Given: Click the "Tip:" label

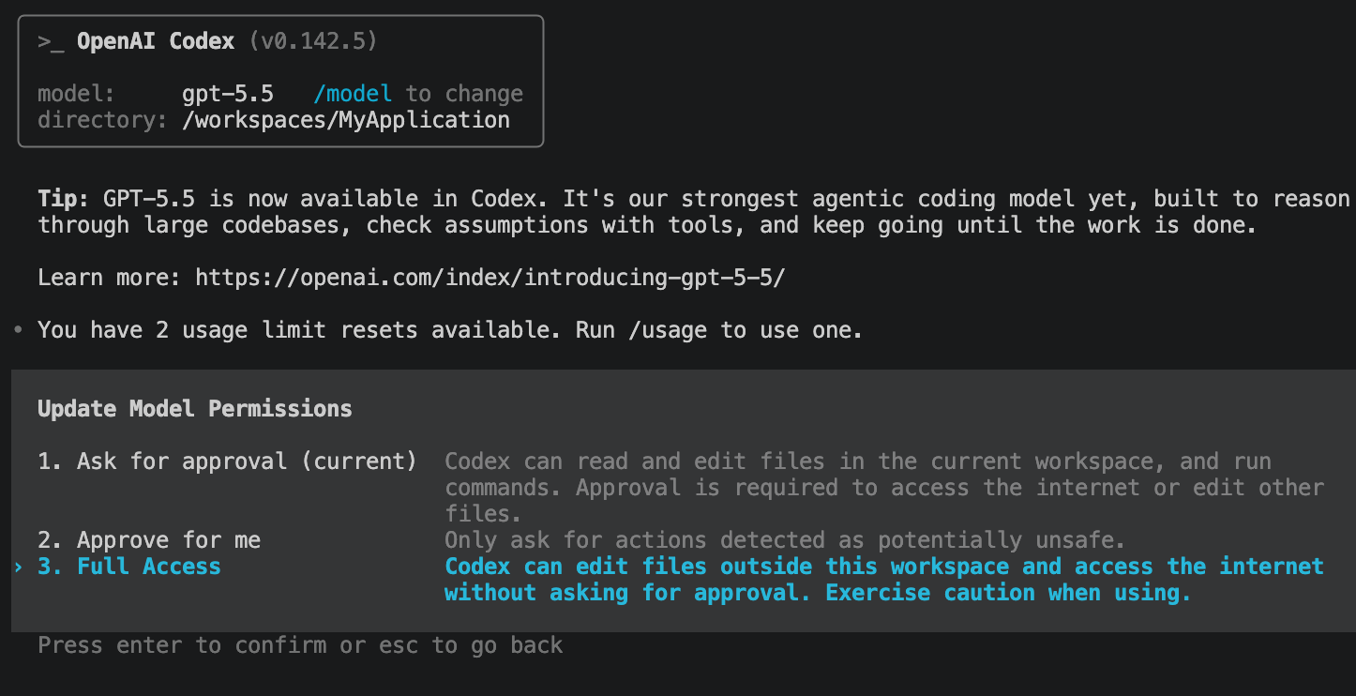Looking at the screenshot, I should [64, 199].
